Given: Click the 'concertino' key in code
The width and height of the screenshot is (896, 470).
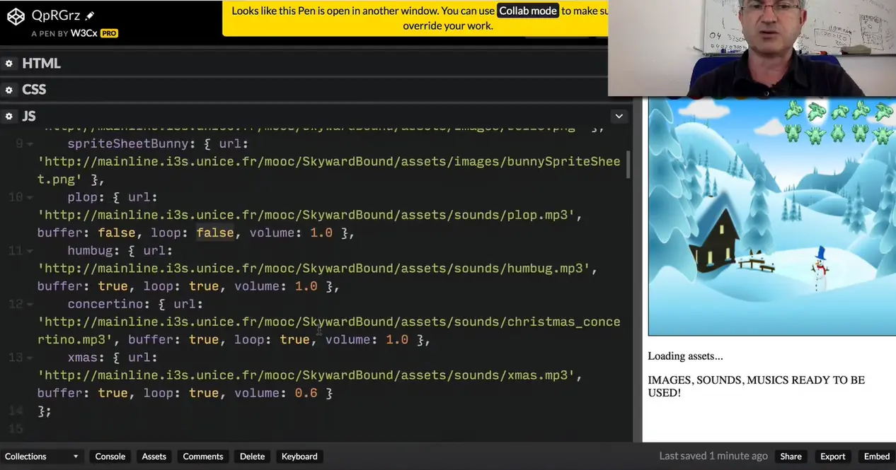Looking at the screenshot, I should click(x=105, y=304).
